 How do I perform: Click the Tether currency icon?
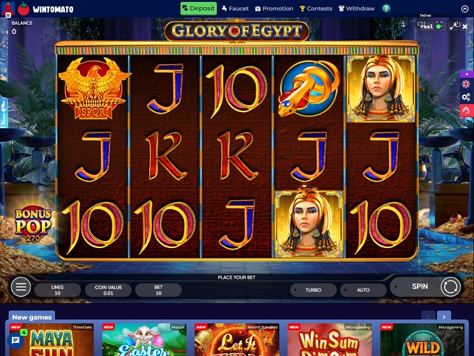(x=386, y=8)
